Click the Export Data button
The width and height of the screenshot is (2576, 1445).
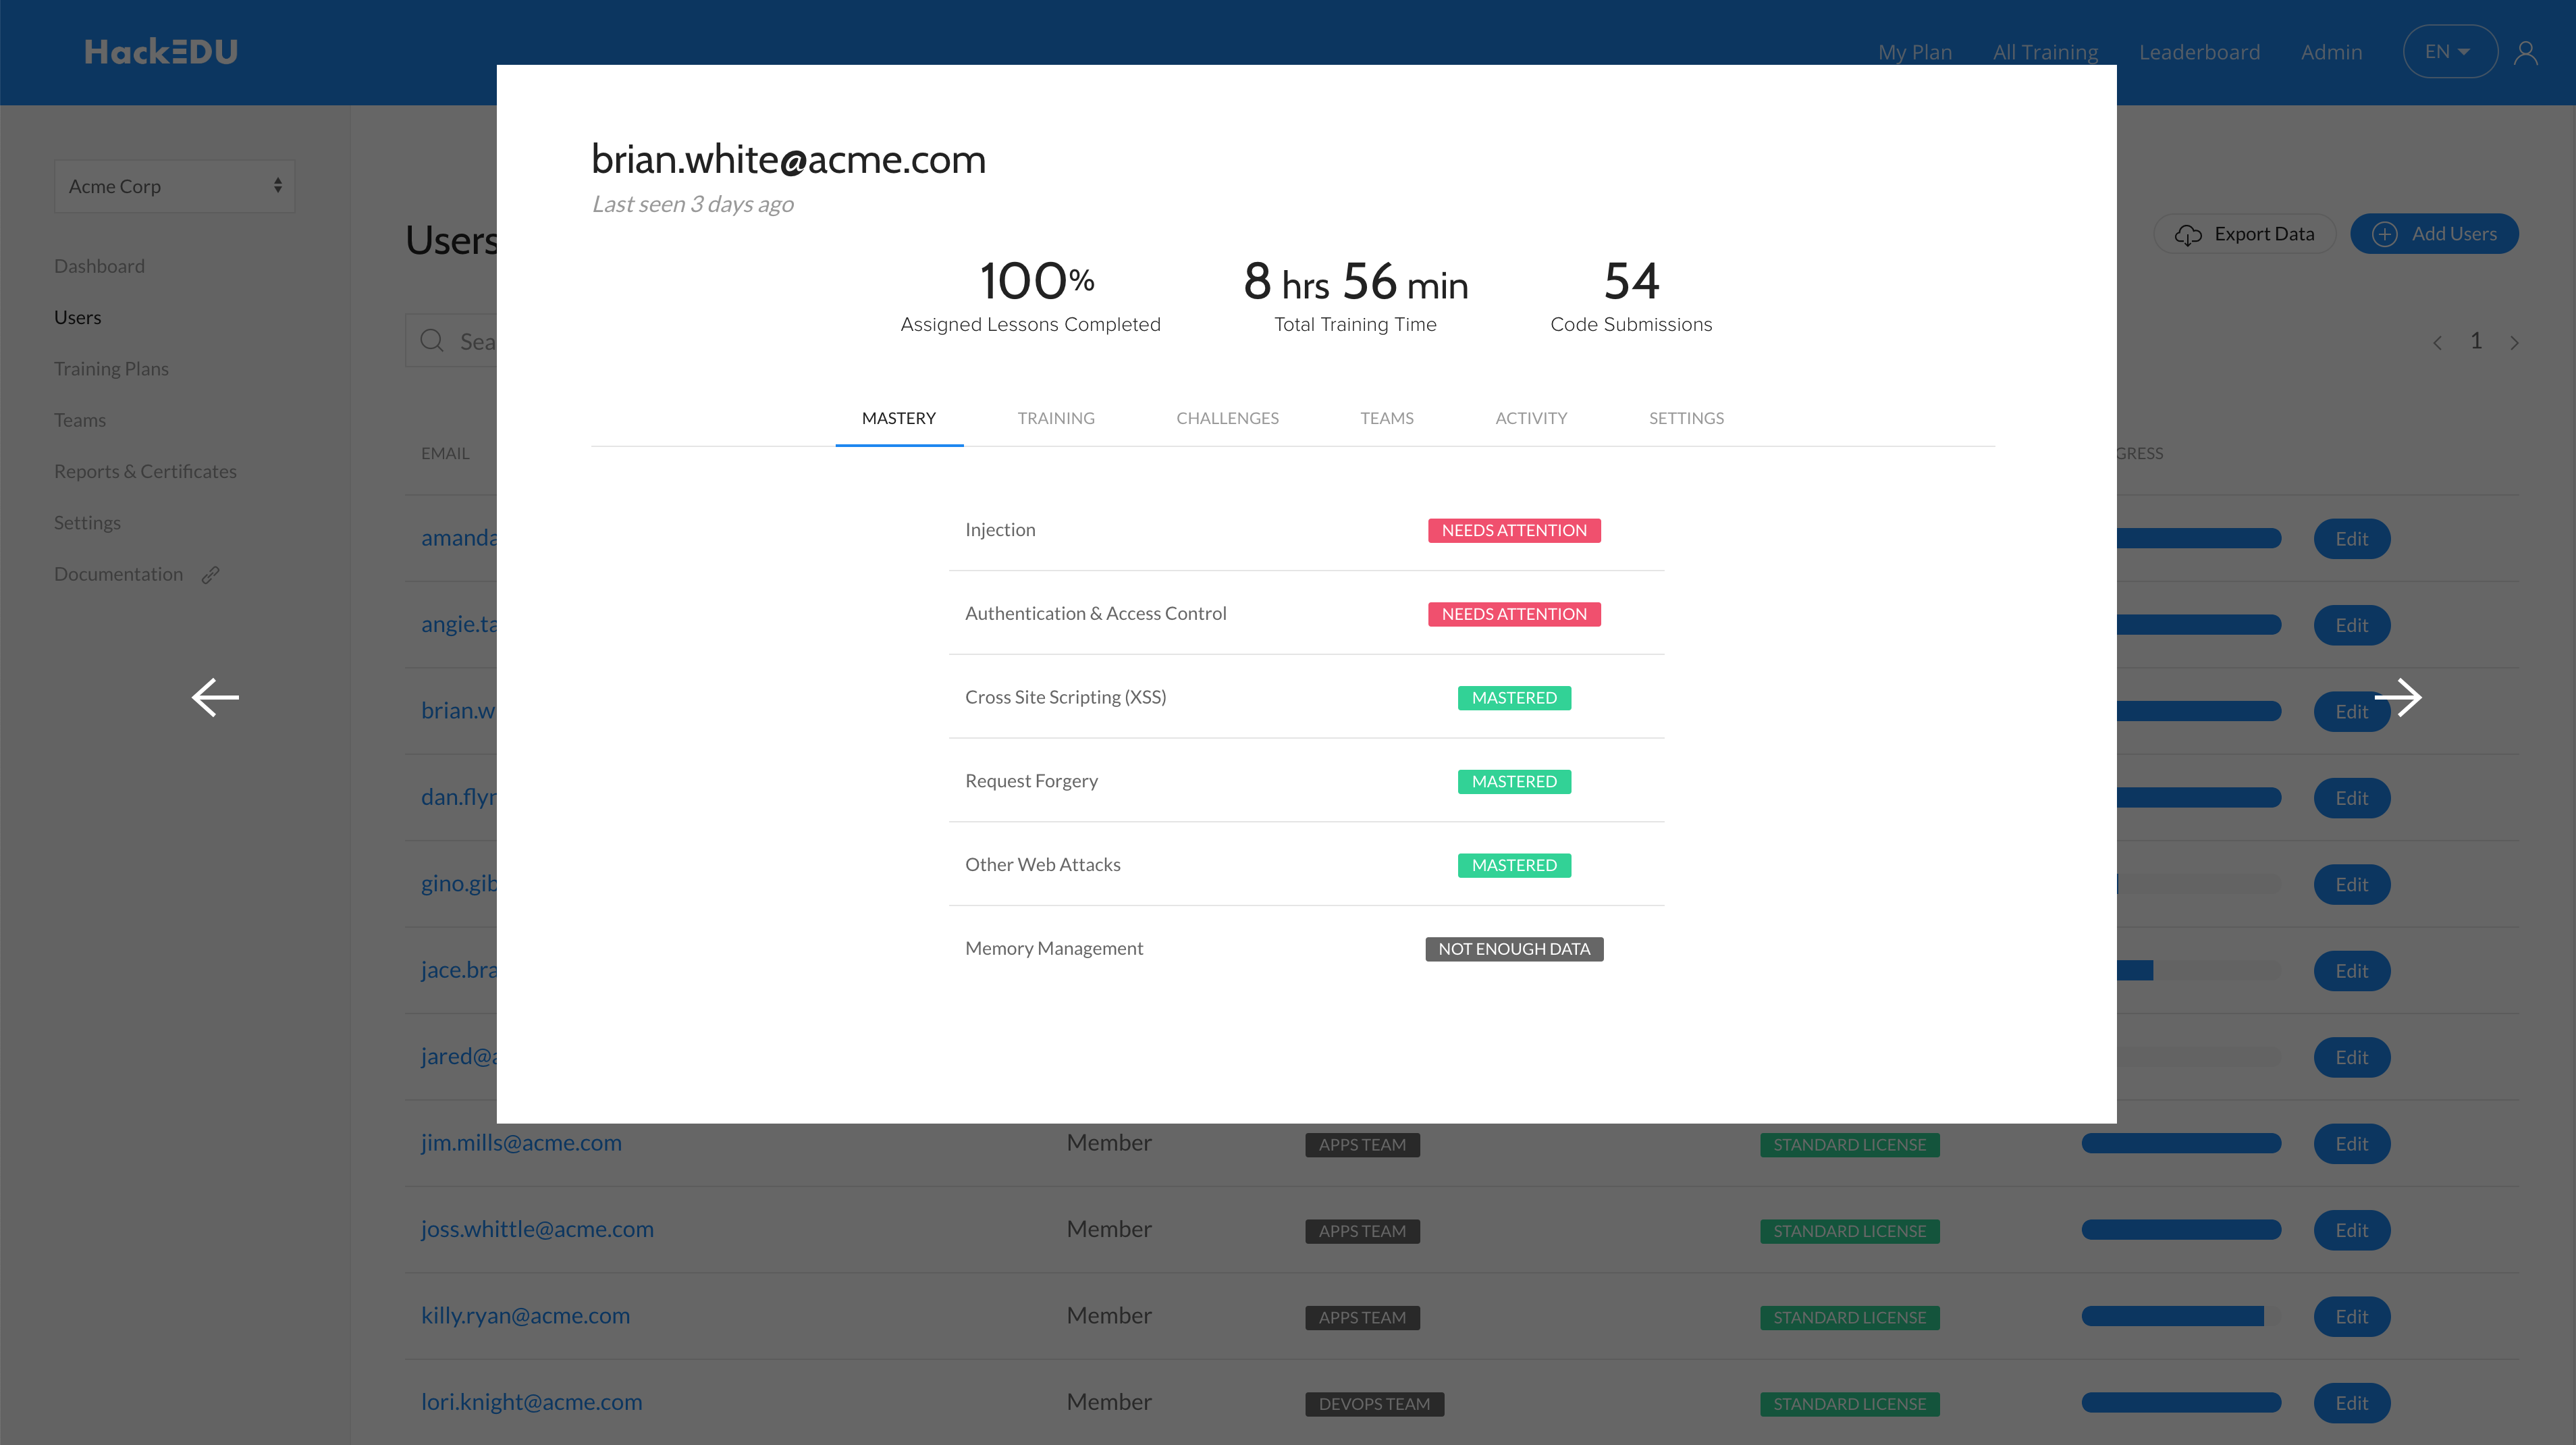pos(2244,234)
